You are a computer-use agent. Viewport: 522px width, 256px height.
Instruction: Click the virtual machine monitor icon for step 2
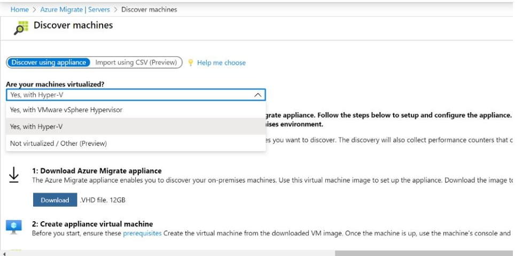14,227
